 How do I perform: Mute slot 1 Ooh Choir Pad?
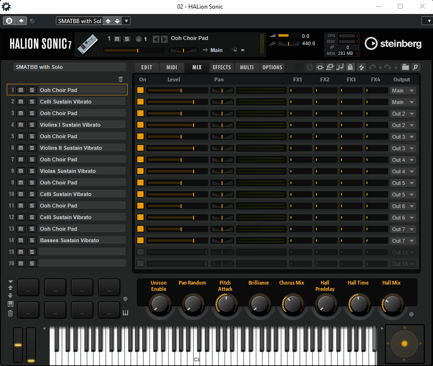coord(21,90)
